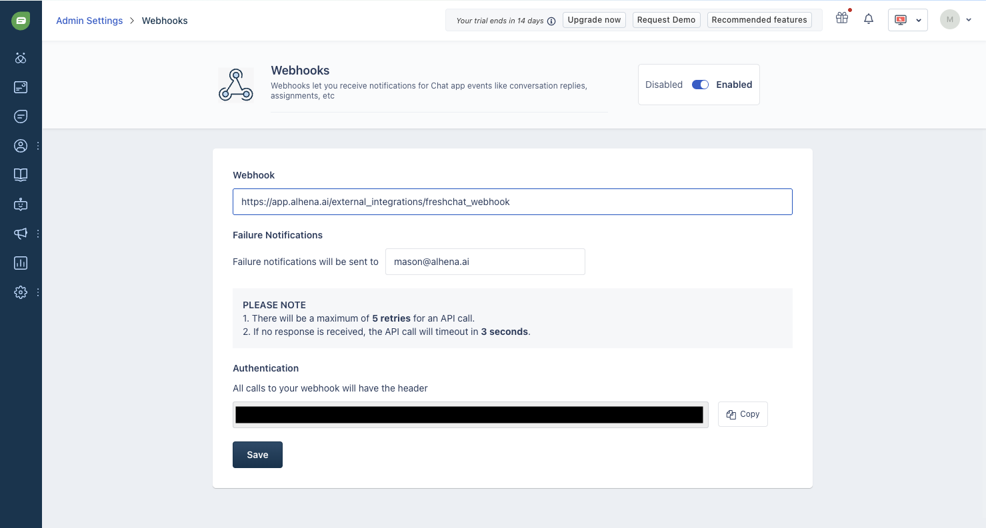986x528 pixels.
Task: Open the bar chart reports icon
Action: 21,263
